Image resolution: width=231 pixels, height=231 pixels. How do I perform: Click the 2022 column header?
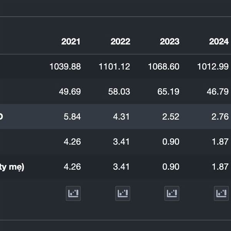click(120, 42)
